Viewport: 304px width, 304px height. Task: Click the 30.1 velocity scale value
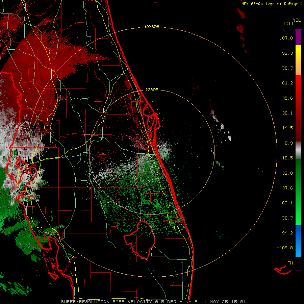pyautogui.click(x=287, y=113)
